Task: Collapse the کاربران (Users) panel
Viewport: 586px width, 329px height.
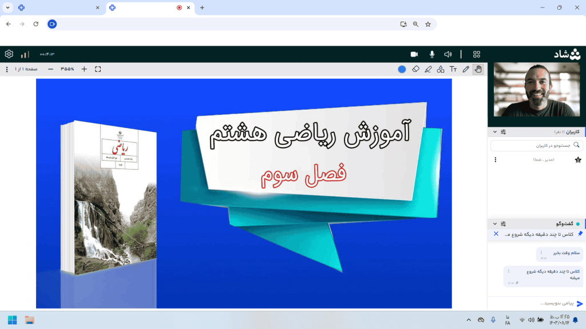Action: (x=496, y=131)
